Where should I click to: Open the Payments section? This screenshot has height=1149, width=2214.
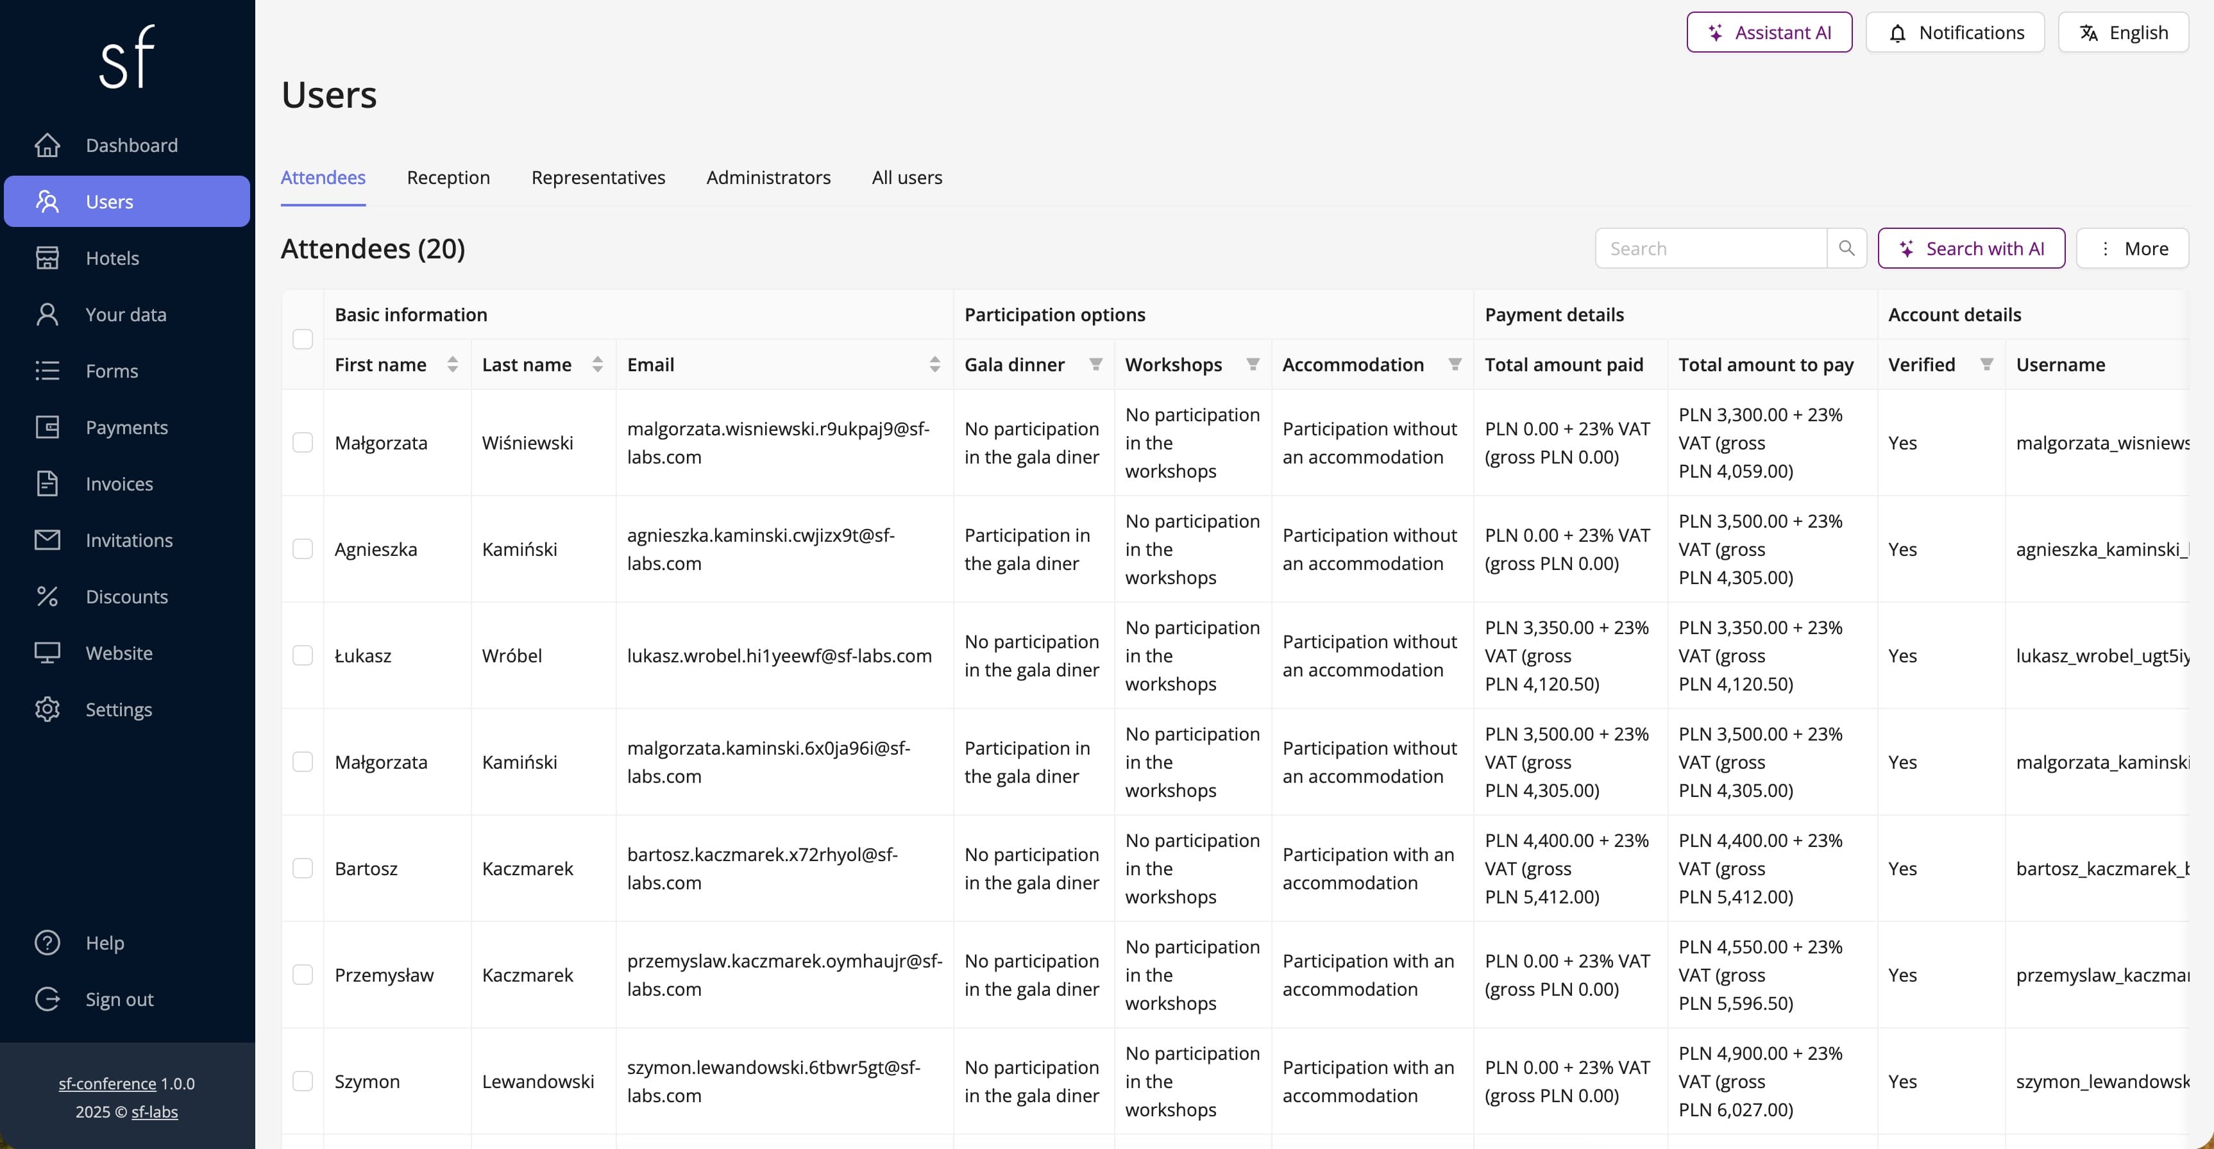(x=126, y=427)
